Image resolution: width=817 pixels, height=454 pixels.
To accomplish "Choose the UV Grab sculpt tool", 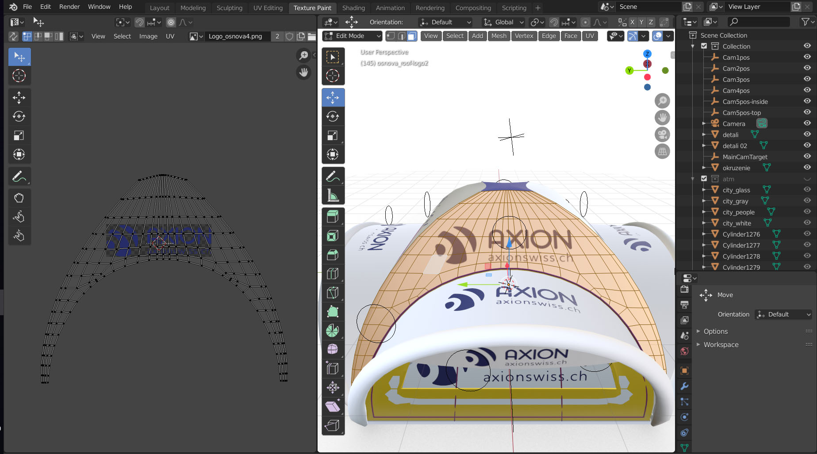I will pos(19,198).
